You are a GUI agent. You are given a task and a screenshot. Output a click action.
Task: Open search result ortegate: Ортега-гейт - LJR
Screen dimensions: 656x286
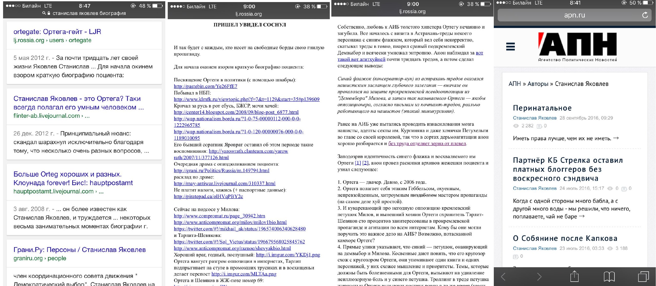pyautogui.click(x=57, y=31)
